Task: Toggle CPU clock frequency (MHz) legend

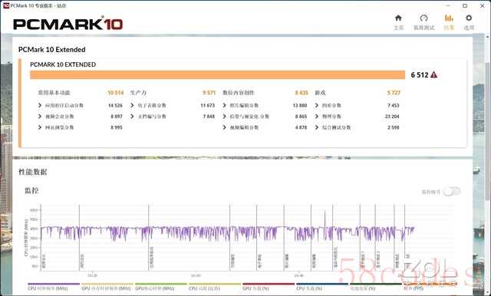Action: [x=54, y=287]
